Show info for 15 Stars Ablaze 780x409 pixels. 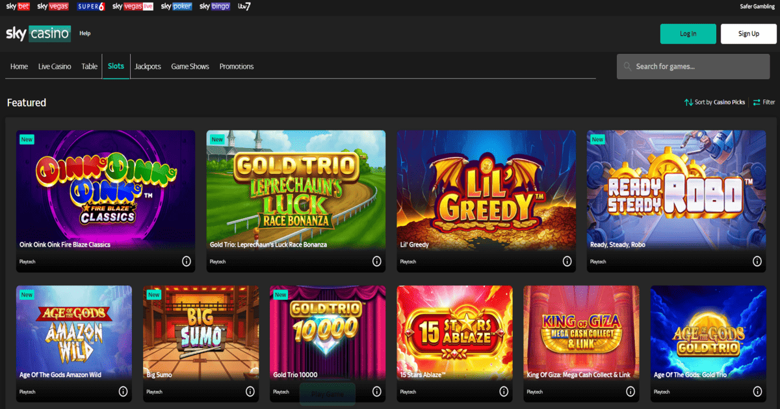pyautogui.click(x=504, y=391)
